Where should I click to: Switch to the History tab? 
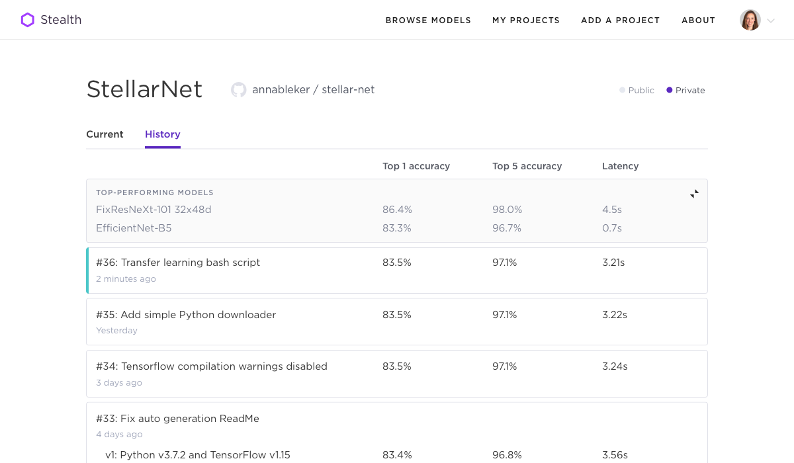[x=163, y=134]
